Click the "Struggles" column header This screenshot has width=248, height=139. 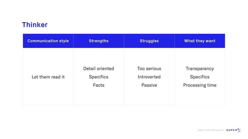coord(149,41)
